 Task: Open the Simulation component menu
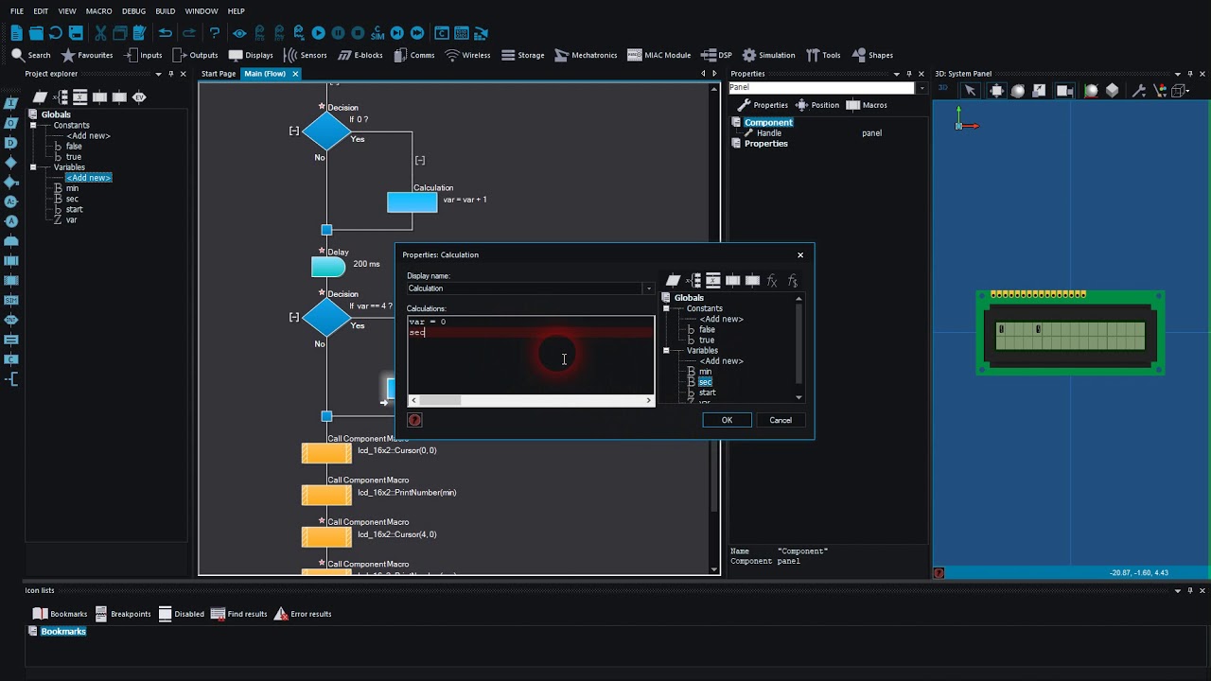[x=768, y=55]
